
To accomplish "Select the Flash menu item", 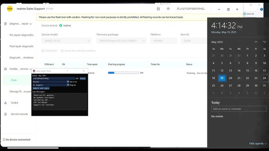I will coord(14,80).
